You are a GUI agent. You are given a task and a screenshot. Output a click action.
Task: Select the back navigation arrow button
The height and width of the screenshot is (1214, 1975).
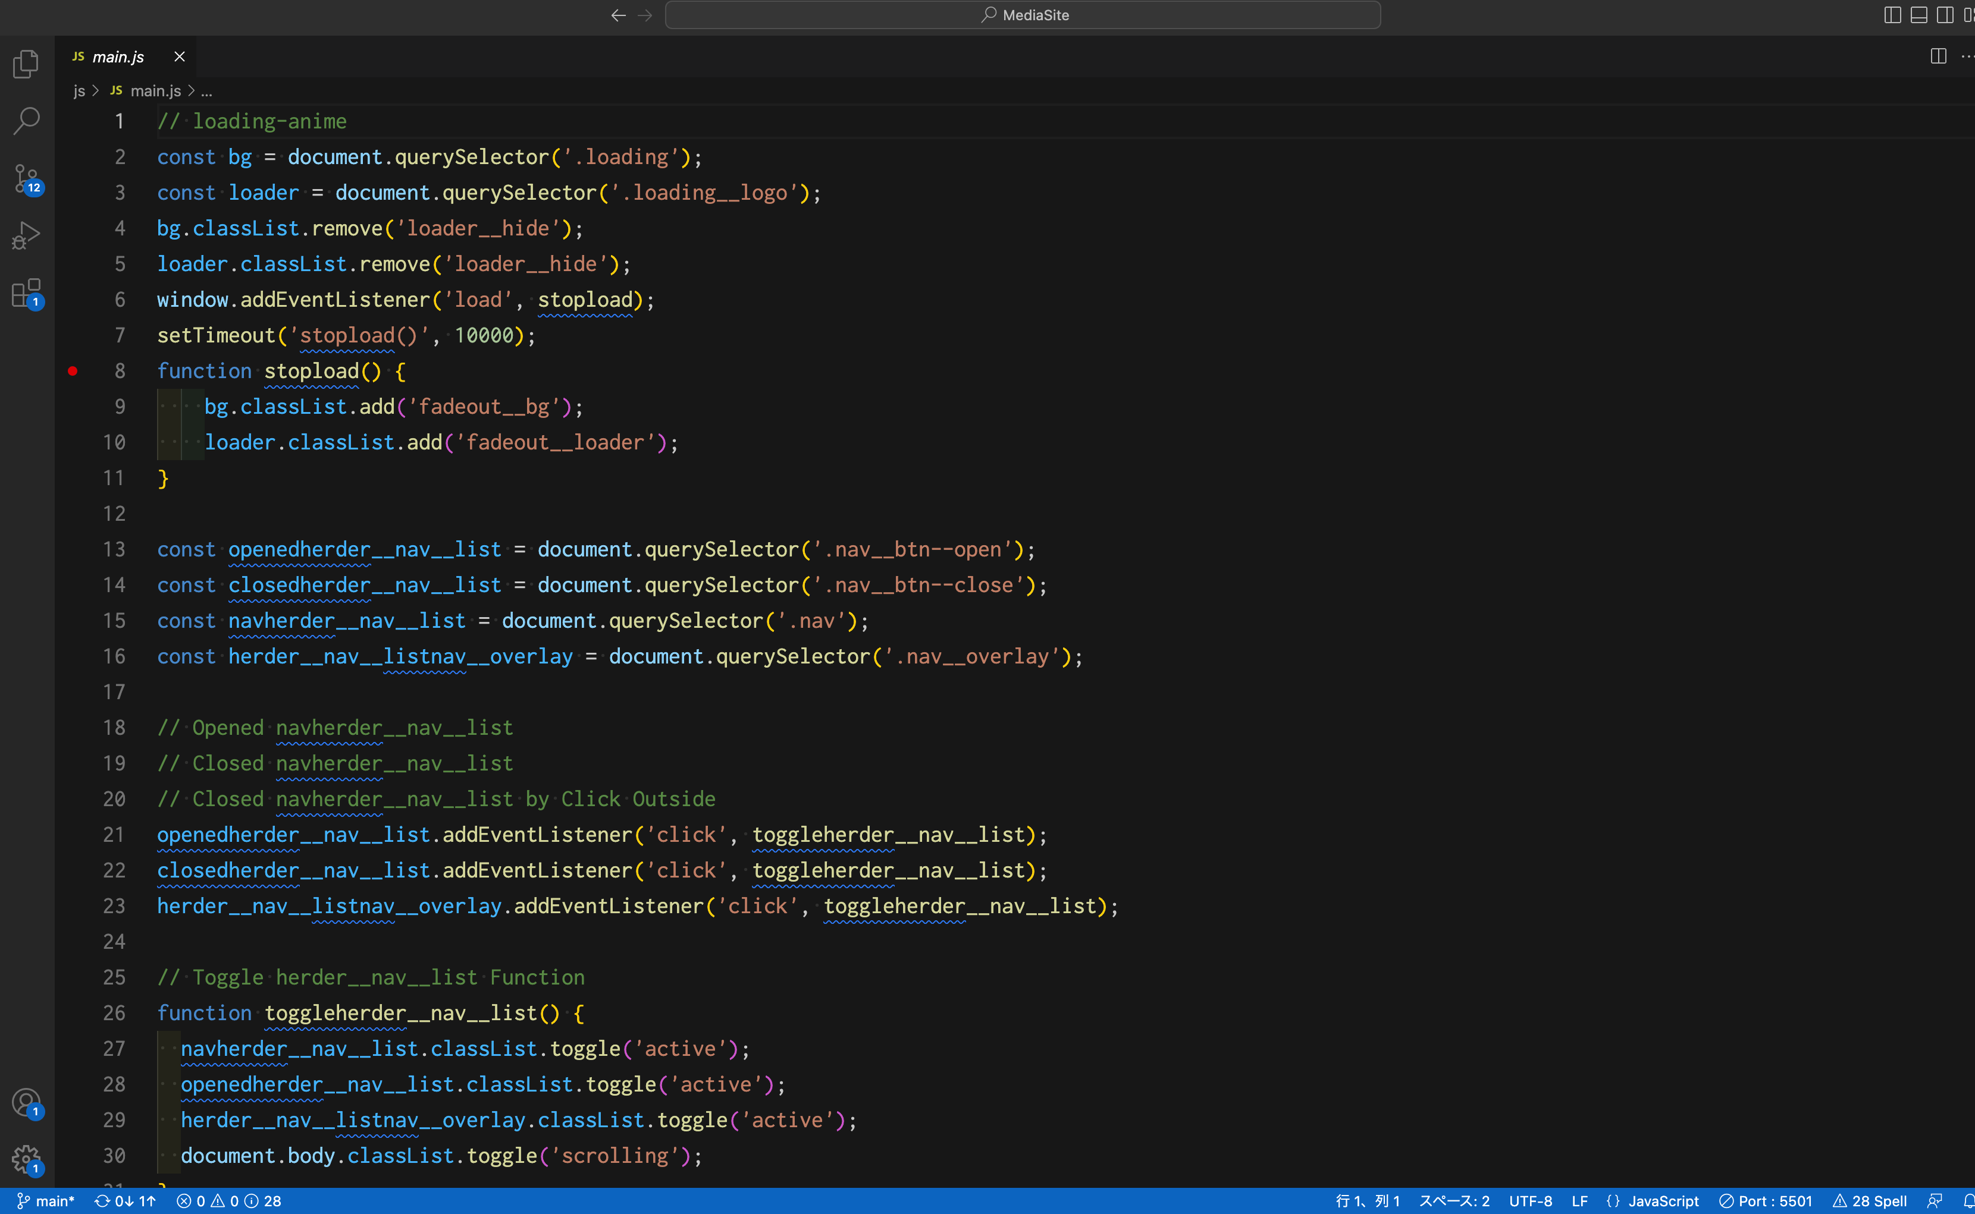(618, 15)
